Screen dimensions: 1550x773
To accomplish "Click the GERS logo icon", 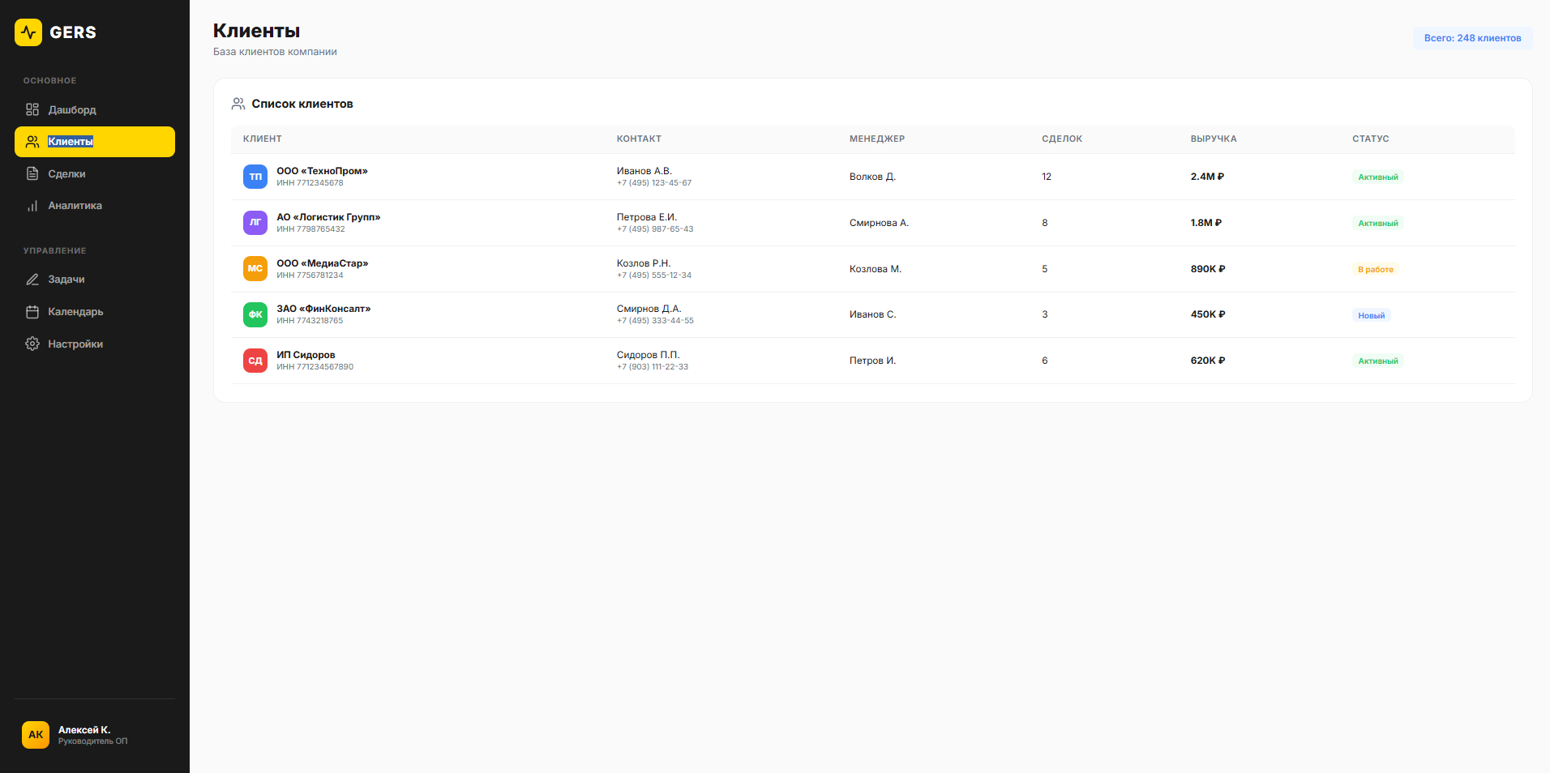I will point(28,32).
